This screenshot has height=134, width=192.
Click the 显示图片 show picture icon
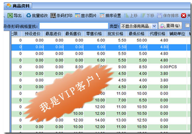pos(77,15)
